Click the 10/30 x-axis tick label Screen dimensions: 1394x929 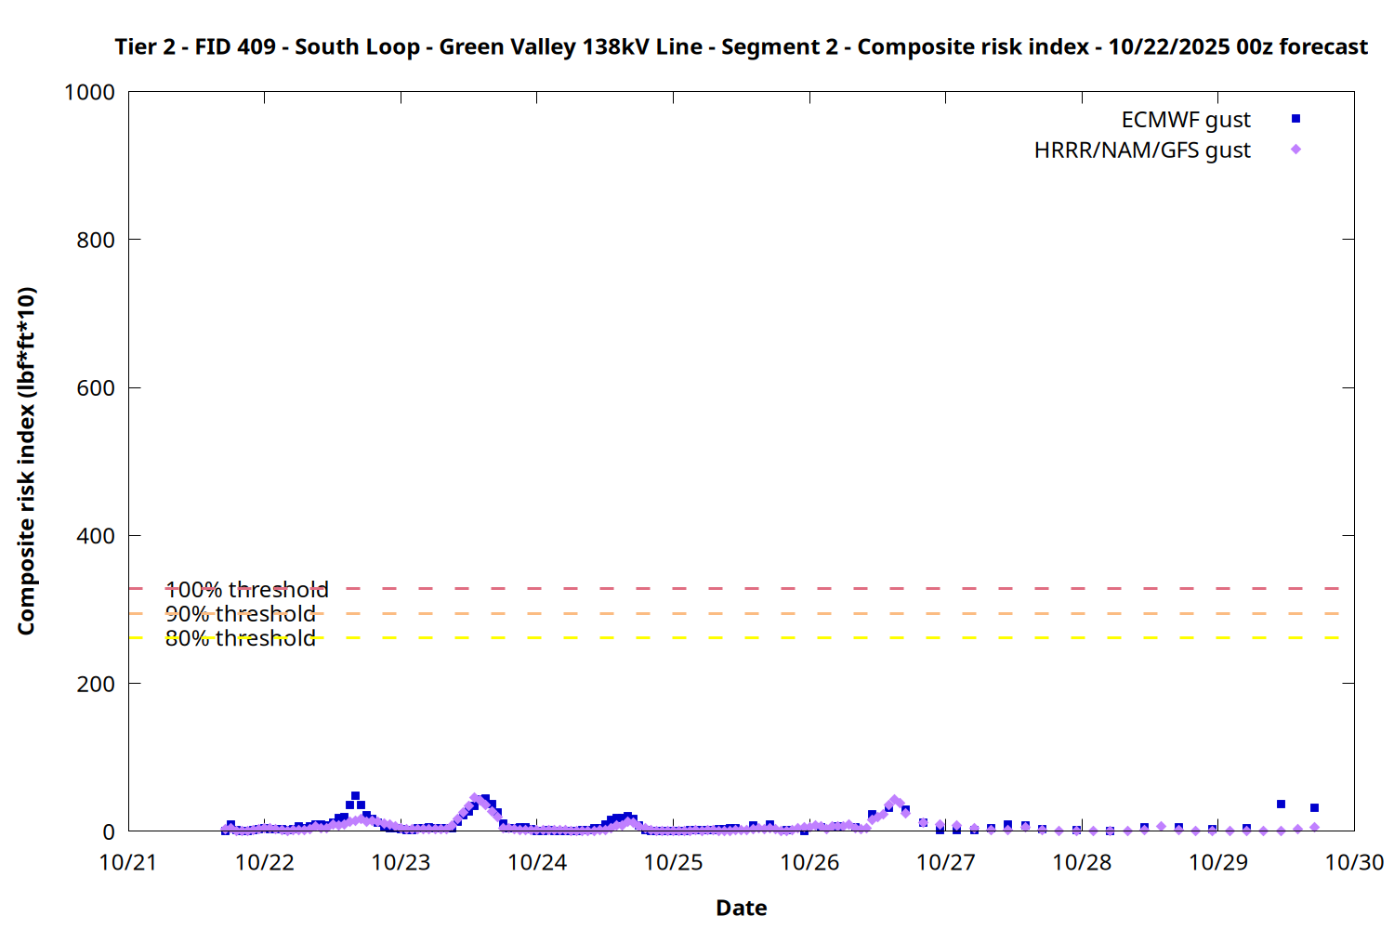coord(1353,862)
